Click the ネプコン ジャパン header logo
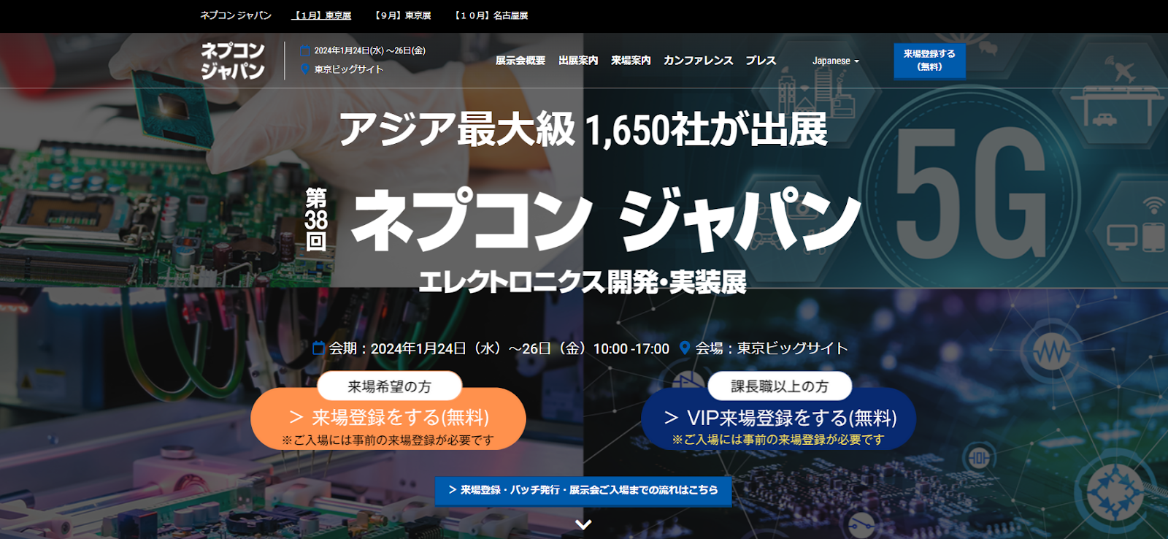This screenshot has height=539, width=1168. point(233,61)
